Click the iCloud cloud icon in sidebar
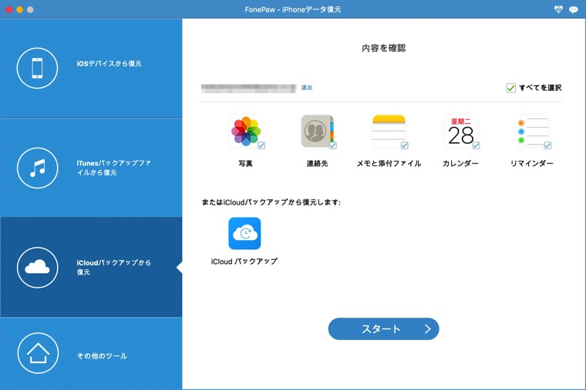 (x=37, y=268)
